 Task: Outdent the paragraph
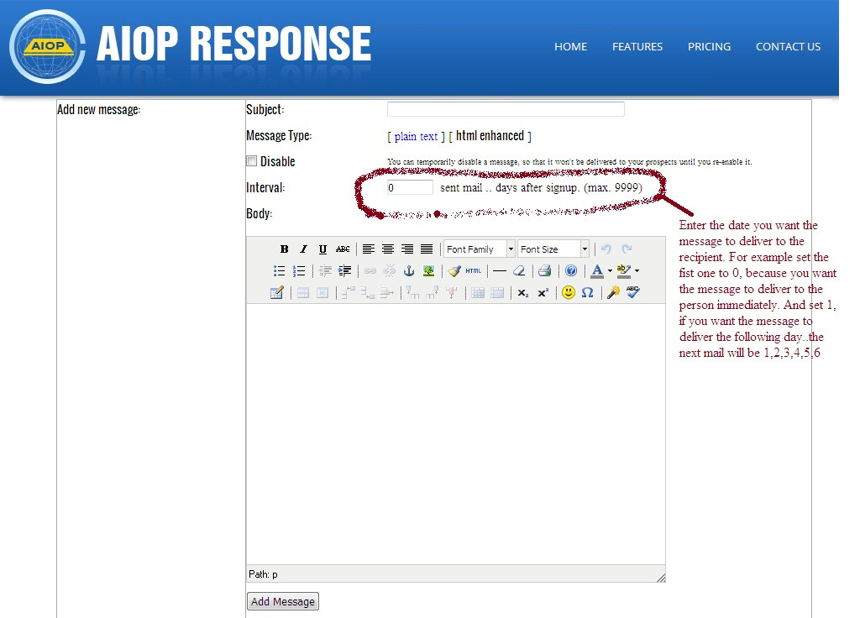325,270
